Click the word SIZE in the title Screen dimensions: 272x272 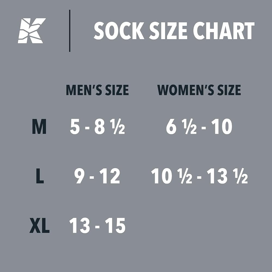pyautogui.click(x=168, y=31)
